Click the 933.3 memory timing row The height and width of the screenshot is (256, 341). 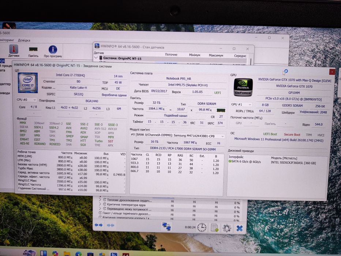pos(177,163)
